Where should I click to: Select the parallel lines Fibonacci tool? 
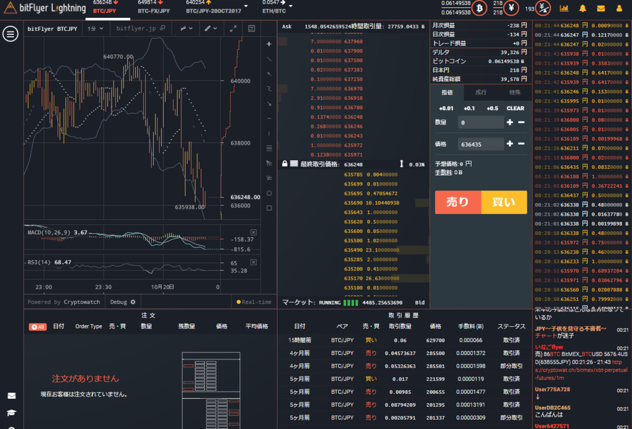[x=269, y=149]
